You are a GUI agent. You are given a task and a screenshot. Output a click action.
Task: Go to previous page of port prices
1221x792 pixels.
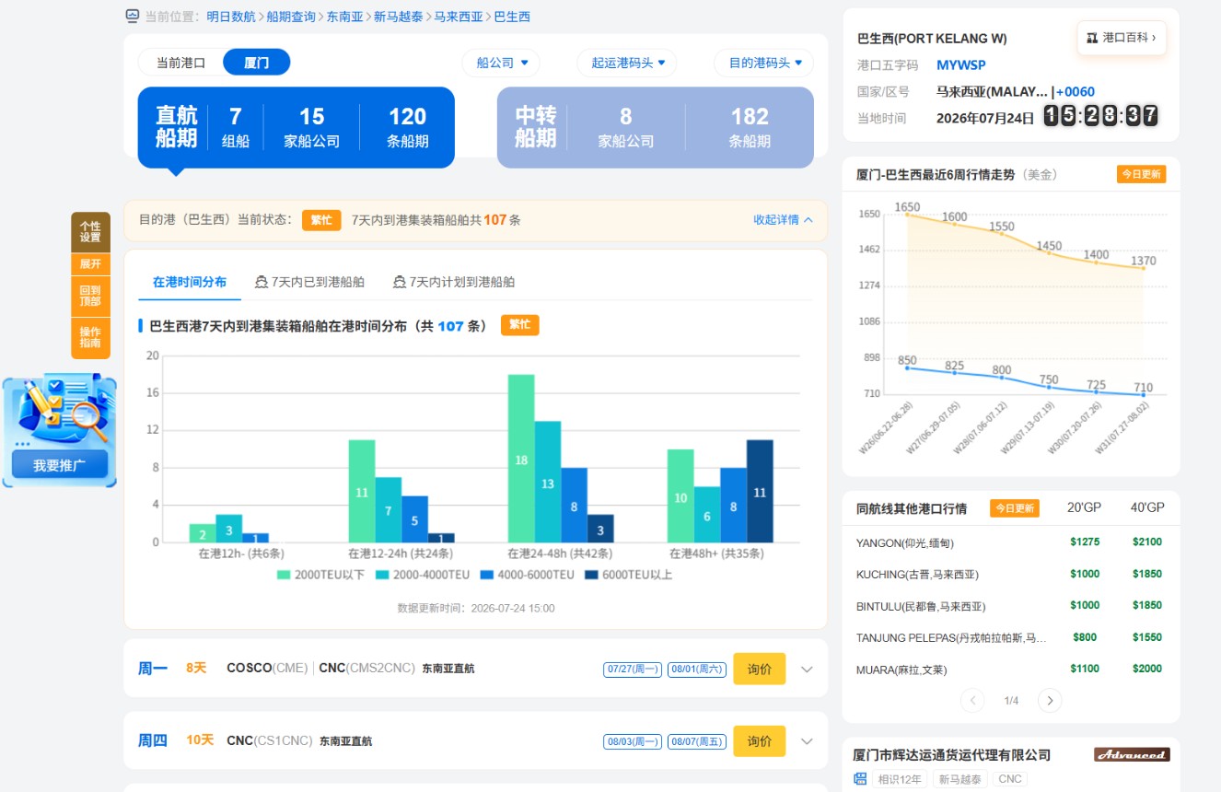(972, 701)
